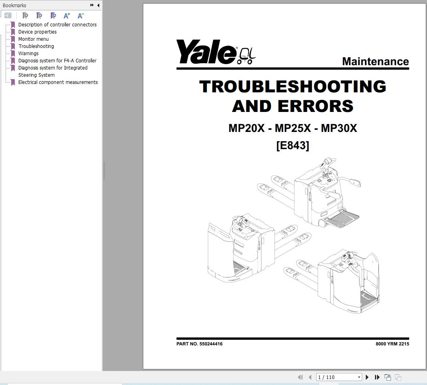The width and height of the screenshot is (427, 385).
Task: Click the add new bookmark icon
Action: (x=39, y=15)
